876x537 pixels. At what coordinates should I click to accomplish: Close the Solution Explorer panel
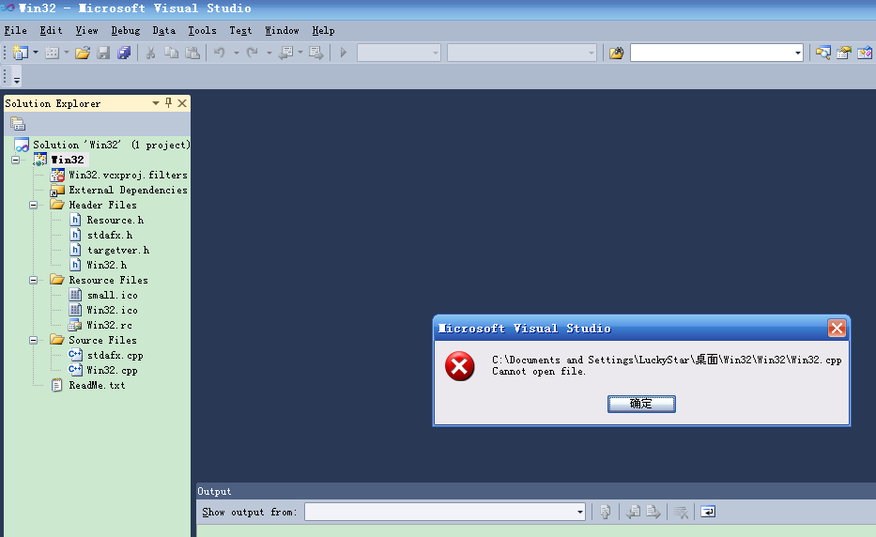182,103
